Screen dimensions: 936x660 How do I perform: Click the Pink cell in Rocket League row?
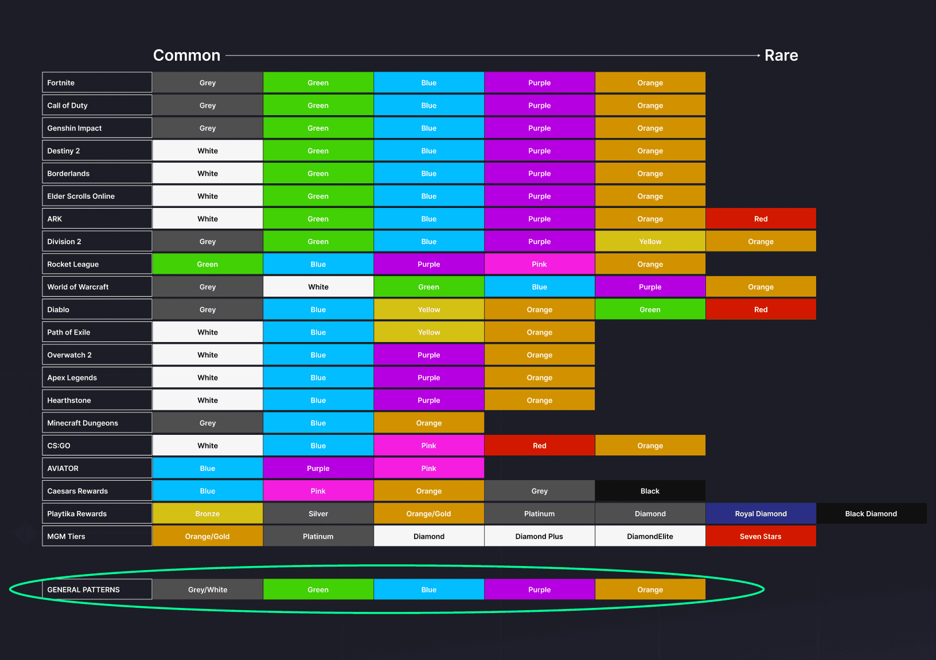pyautogui.click(x=539, y=264)
